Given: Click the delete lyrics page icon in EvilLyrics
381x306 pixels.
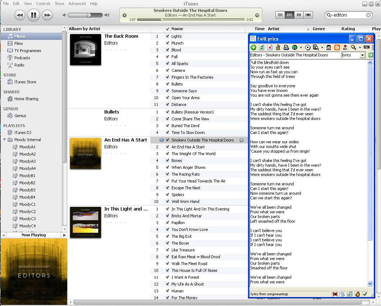Looking at the screenshot, I should point(270,47).
